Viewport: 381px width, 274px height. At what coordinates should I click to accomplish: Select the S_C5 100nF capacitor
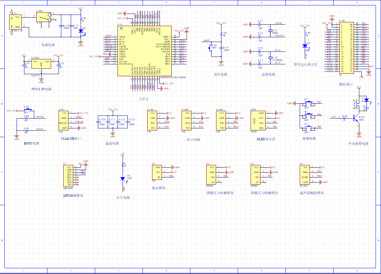pos(221,48)
